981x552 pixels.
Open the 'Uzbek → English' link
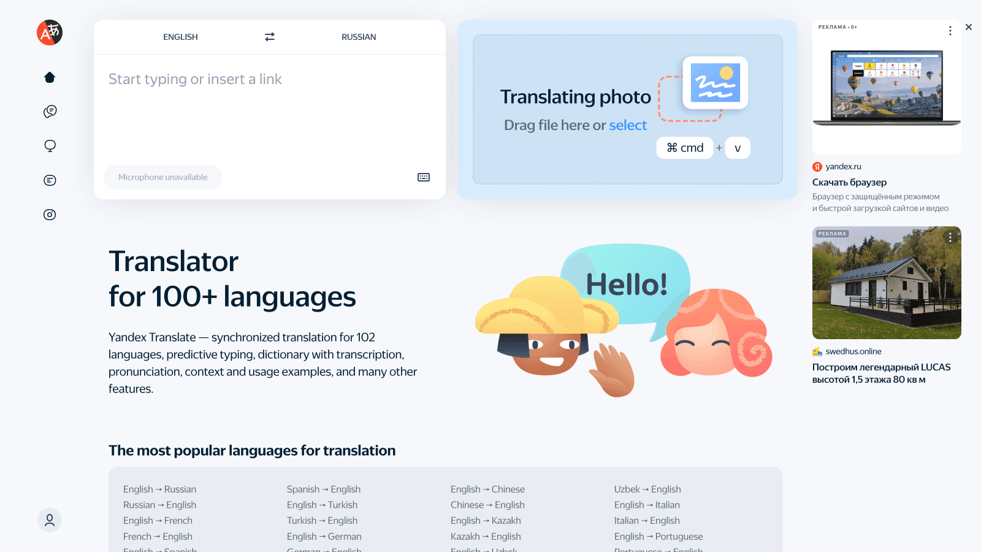(x=647, y=489)
